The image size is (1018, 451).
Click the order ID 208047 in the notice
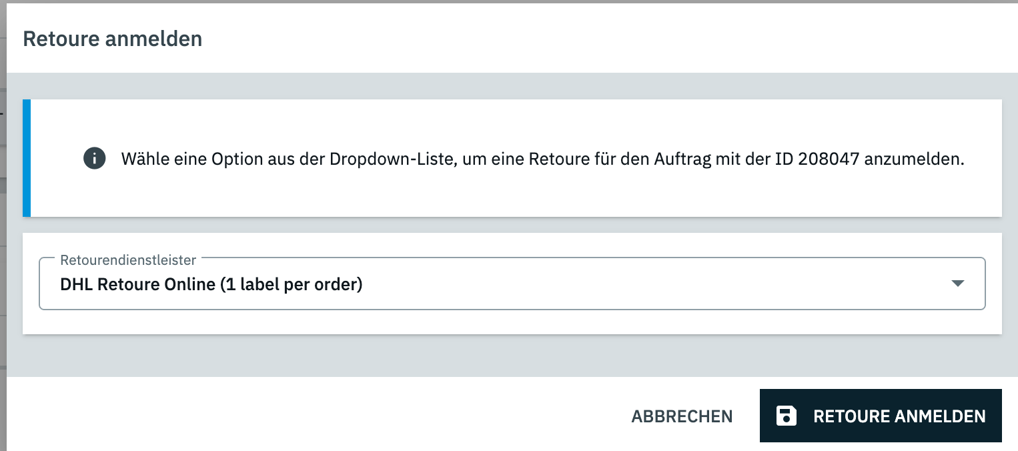[x=829, y=159]
